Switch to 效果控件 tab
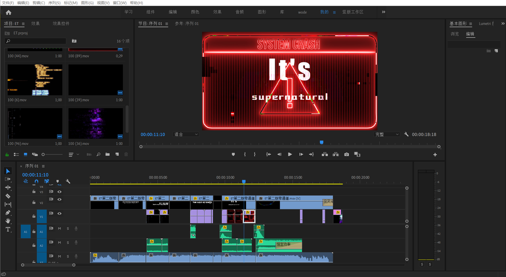 click(x=61, y=24)
